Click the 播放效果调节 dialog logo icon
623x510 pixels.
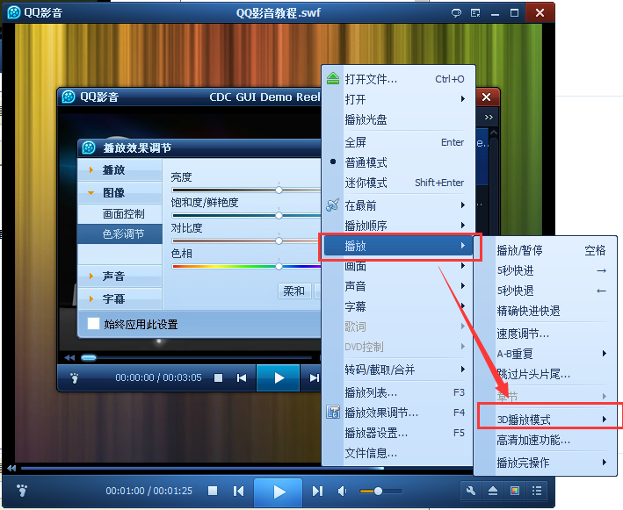89,147
